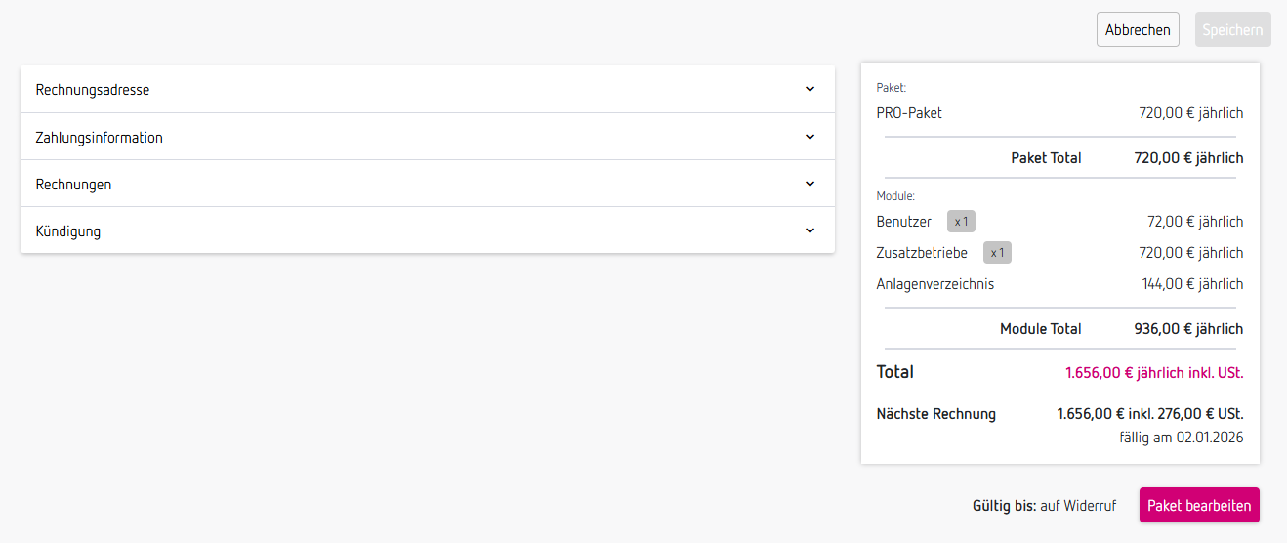Open the Rechnungen section title
Viewport: 1287px width, 543px height.
coord(73,185)
